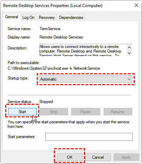This screenshot has height=164, width=142.
Task: Click the TermService service name value
Action: [50, 29]
